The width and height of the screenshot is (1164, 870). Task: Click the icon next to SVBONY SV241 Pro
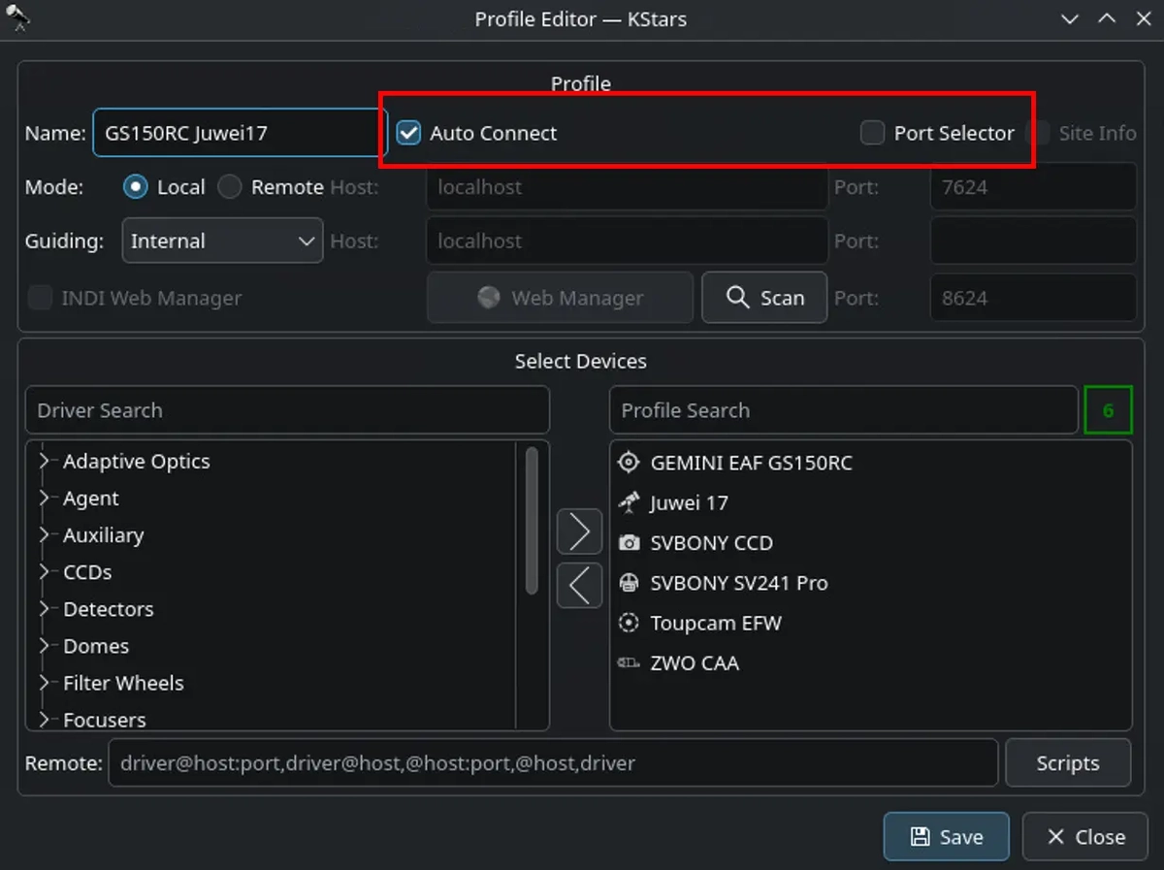[629, 583]
